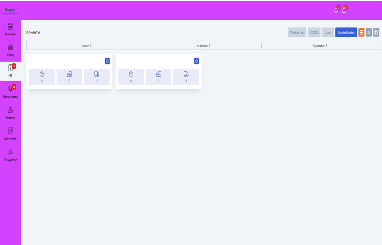The width and height of the screenshot is (382, 245).
Task: Select the OZON marketplace tab
Action: point(314,32)
